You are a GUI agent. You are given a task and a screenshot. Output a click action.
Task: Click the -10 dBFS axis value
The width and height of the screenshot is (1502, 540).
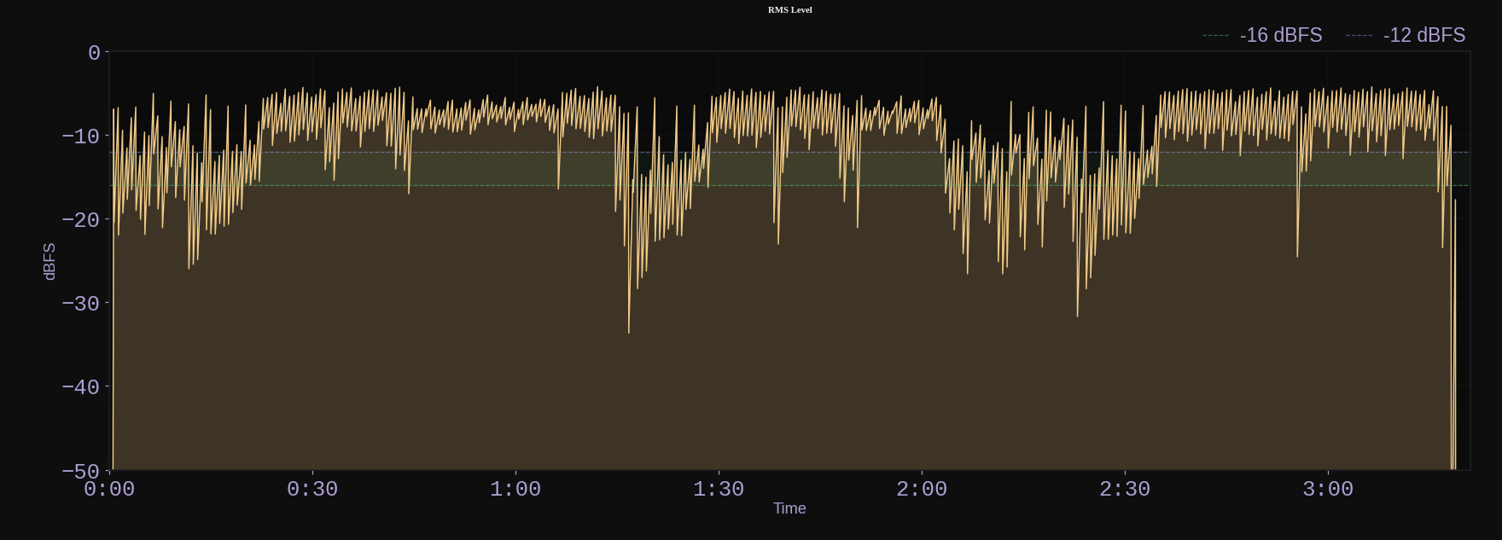click(x=81, y=136)
